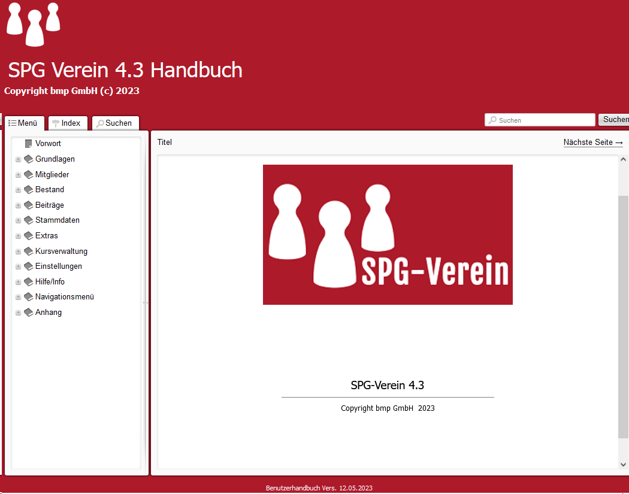Select the Menü tab
629x494 pixels.
click(x=24, y=123)
